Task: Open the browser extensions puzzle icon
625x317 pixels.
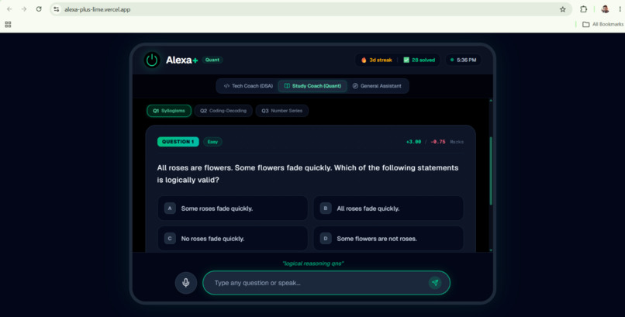Action: pyautogui.click(x=584, y=9)
